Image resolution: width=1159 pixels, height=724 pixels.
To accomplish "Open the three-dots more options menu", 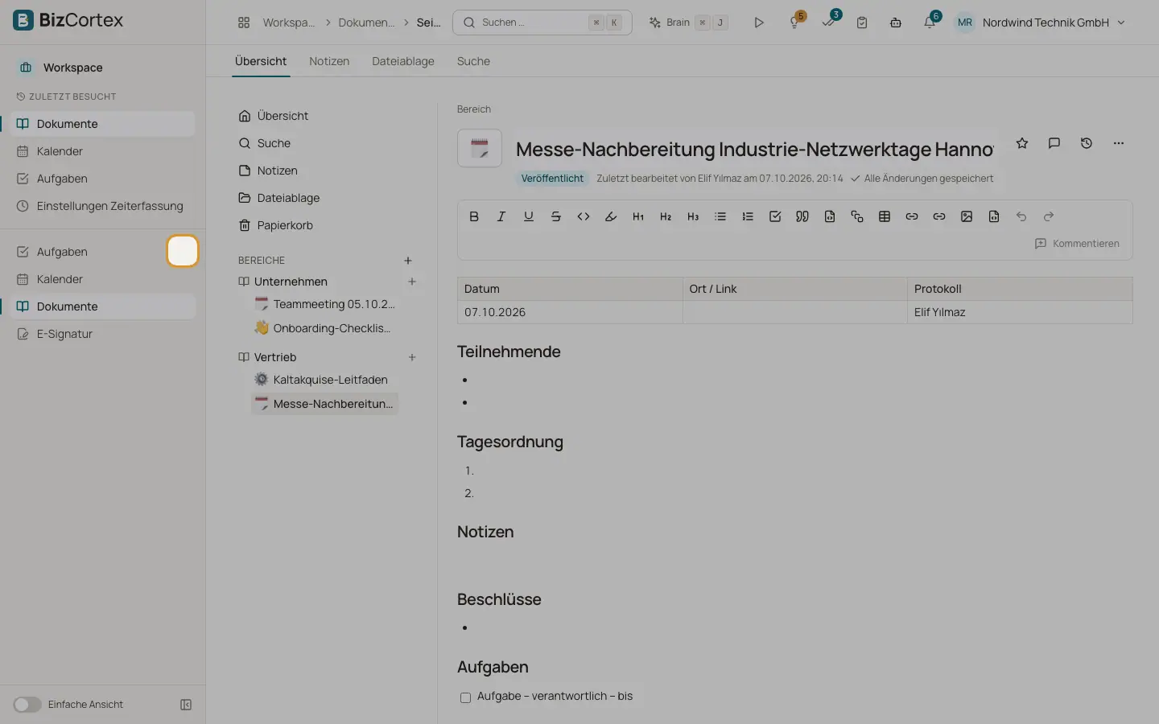I will click(x=1119, y=143).
